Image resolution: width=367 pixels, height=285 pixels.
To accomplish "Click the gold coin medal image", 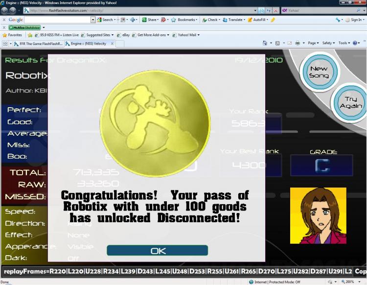I will [x=155, y=123].
